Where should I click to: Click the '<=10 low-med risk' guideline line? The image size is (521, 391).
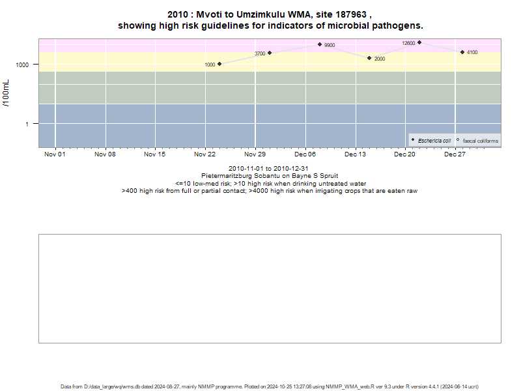[x=270, y=184]
